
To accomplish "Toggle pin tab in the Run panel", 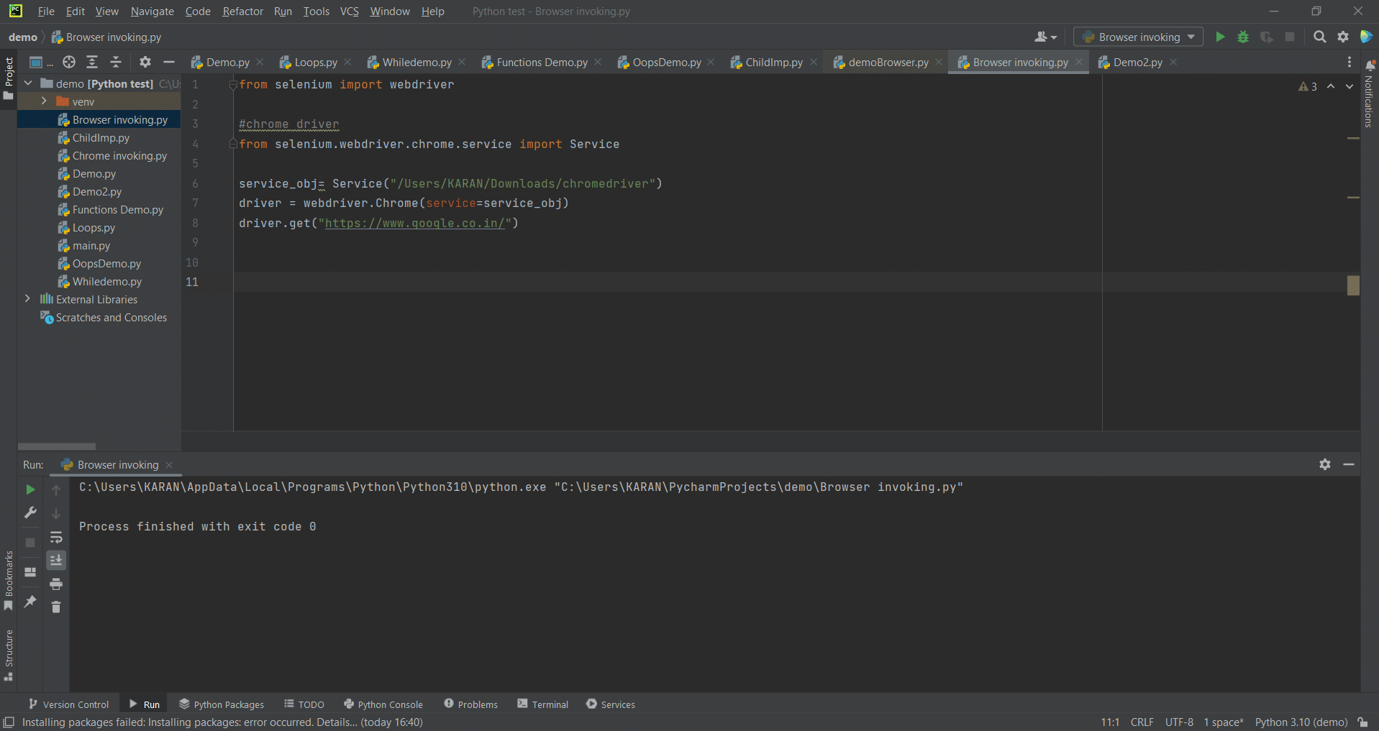I will point(30,602).
